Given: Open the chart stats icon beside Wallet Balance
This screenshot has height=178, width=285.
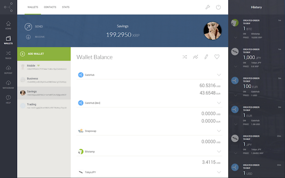Looking at the screenshot, I should coord(195,57).
